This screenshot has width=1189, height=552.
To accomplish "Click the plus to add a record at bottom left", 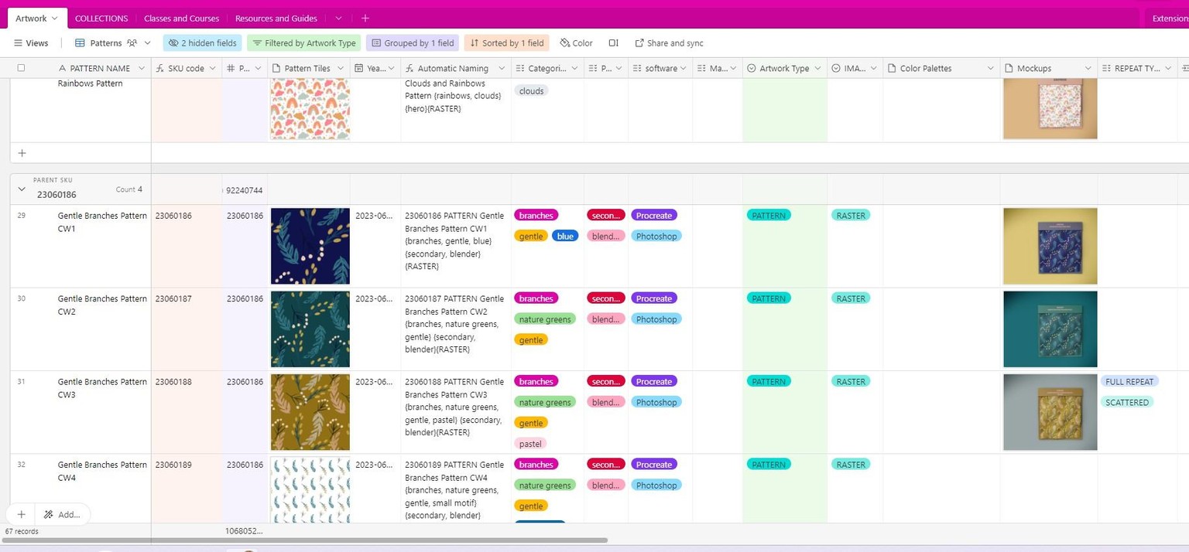I will pyautogui.click(x=21, y=514).
